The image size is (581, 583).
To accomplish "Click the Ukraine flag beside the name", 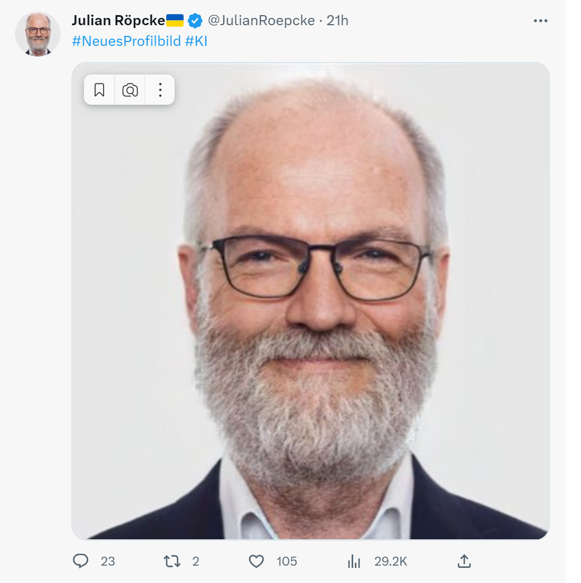I will [x=175, y=21].
